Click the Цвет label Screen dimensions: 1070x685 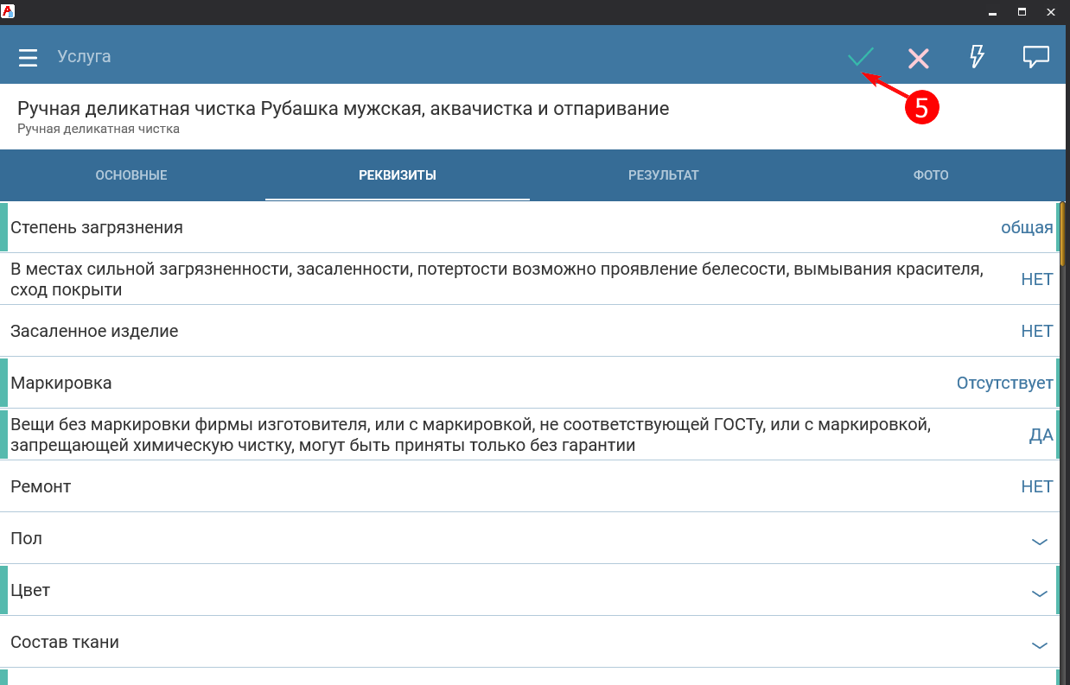point(30,590)
